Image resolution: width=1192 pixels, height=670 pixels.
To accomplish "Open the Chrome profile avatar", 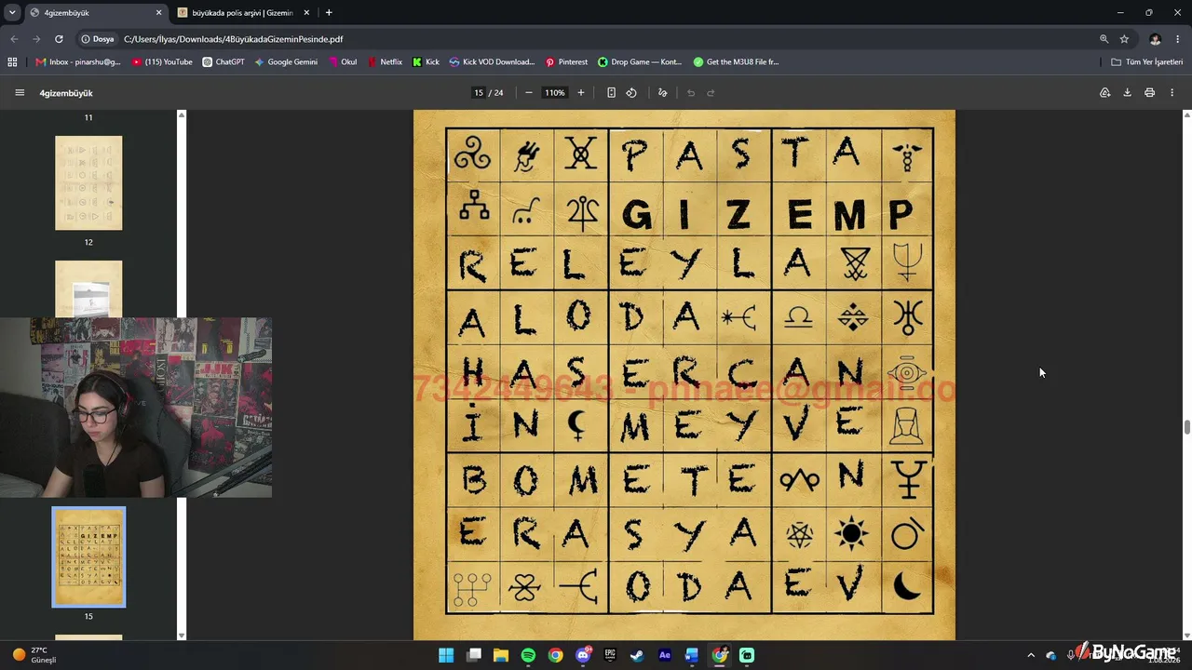I will tap(1155, 39).
